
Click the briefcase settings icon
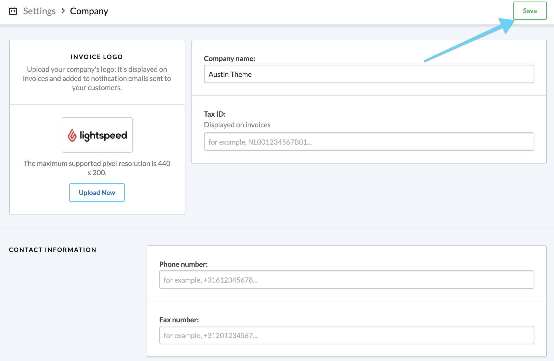tap(13, 11)
